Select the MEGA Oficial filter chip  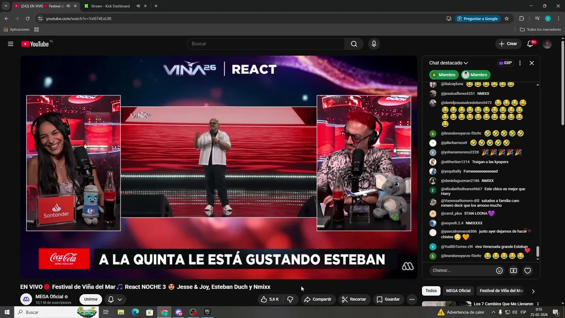coord(458,291)
